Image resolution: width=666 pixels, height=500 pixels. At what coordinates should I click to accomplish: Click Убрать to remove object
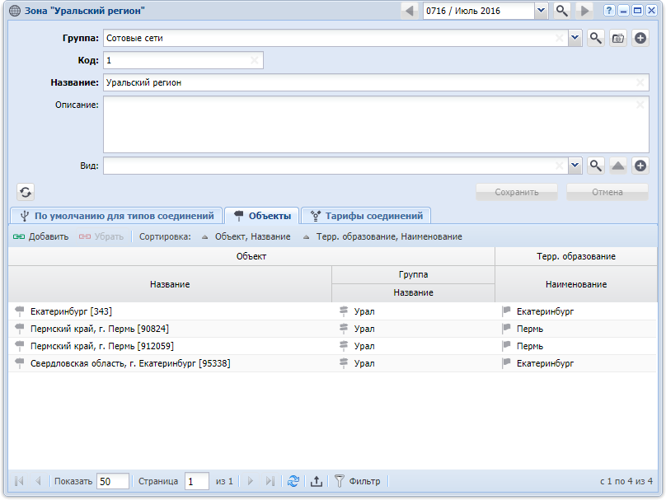(x=101, y=236)
